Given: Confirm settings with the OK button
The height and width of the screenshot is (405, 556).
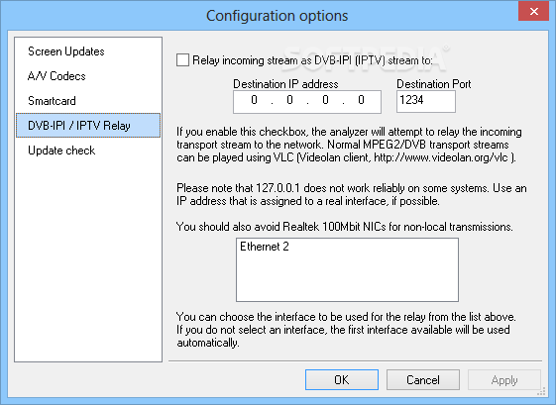Looking at the screenshot, I should [342, 380].
